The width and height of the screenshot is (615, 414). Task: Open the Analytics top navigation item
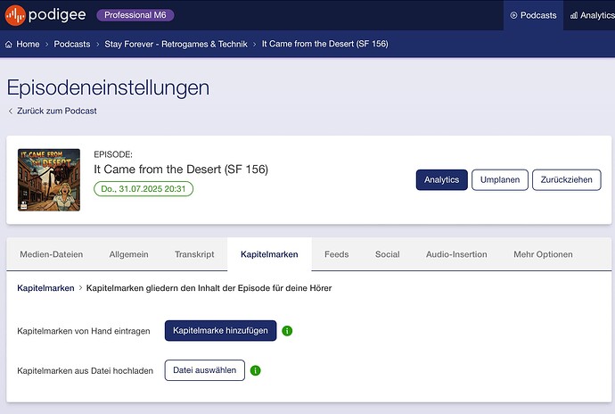coord(591,15)
